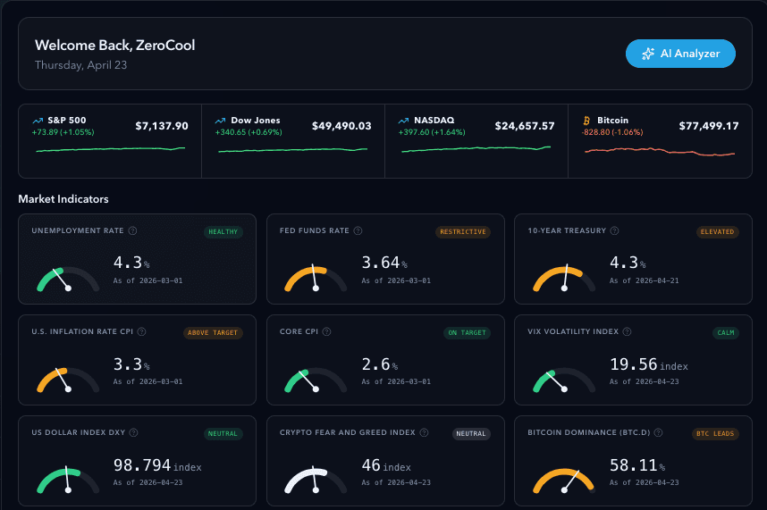Open the AI Analyzer
This screenshot has width=767, height=510.
(680, 54)
